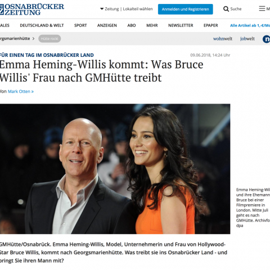This screenshot has width=270, height=270.
Task: Expand the Mehr menu
Action: [x=152, y=25]
